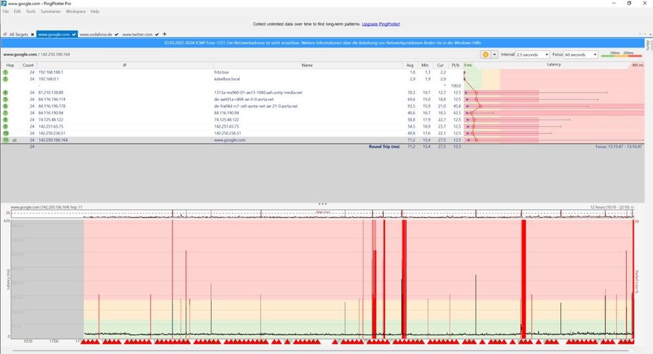Image resolution: width=653 pixels, height=354 pixels.
Task: Expand the Alerts side panel
Action: coord(648,45)
